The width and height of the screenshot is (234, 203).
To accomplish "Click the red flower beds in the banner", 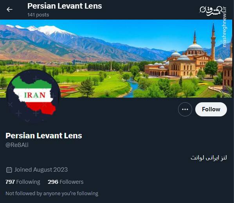I will [x=68, y=90].
